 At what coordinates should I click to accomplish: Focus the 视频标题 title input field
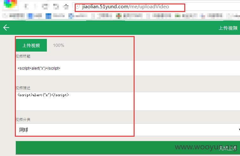[x=128, y=68]
